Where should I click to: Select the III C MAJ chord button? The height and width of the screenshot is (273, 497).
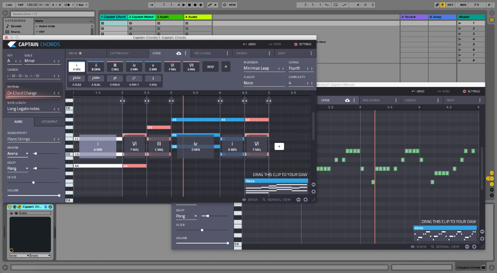[x=115, y=66]
